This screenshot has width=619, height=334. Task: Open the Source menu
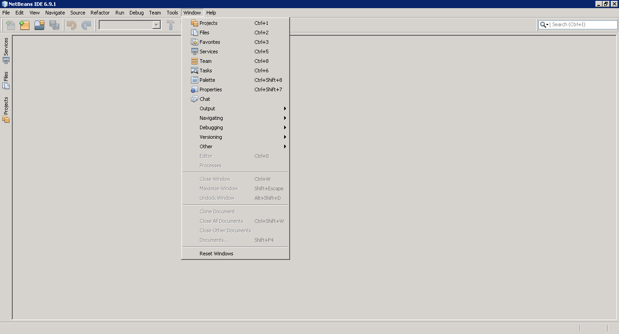[77, 13]
